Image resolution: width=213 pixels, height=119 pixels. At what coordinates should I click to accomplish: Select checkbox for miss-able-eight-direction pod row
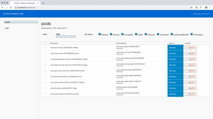[45, 82]
